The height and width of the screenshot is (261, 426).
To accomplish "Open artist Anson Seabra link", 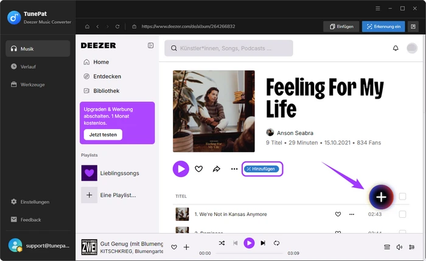I will (x=295, y=133).
